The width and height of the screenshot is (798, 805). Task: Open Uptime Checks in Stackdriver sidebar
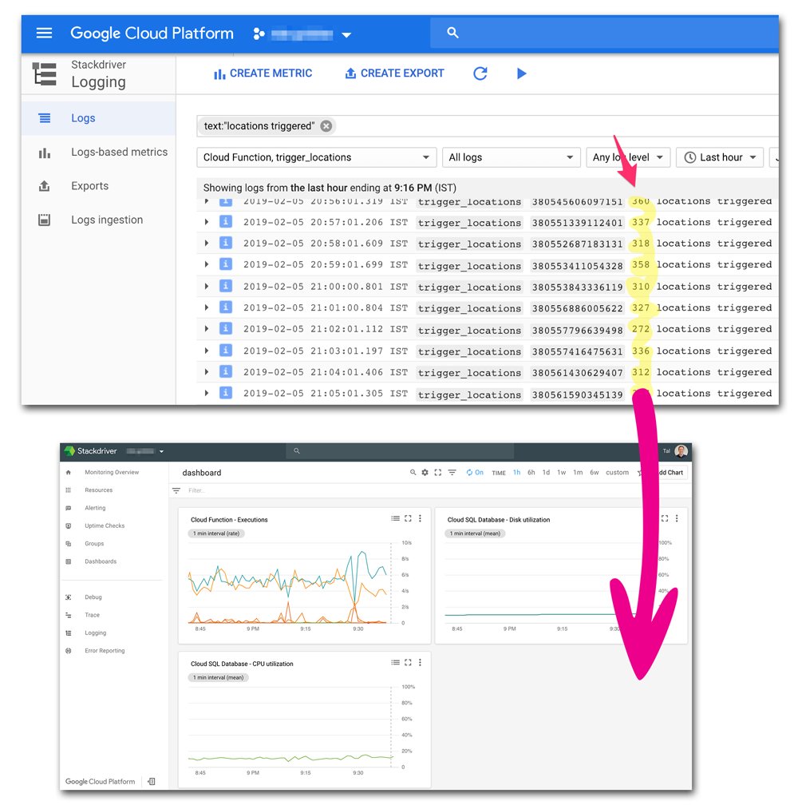105,525
